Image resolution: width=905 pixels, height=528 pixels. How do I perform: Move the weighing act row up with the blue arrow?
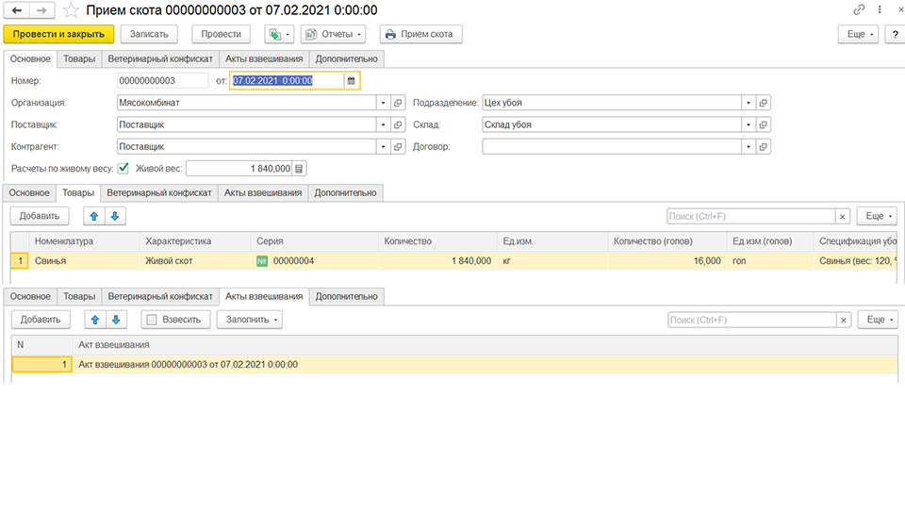tap(95, 320)
